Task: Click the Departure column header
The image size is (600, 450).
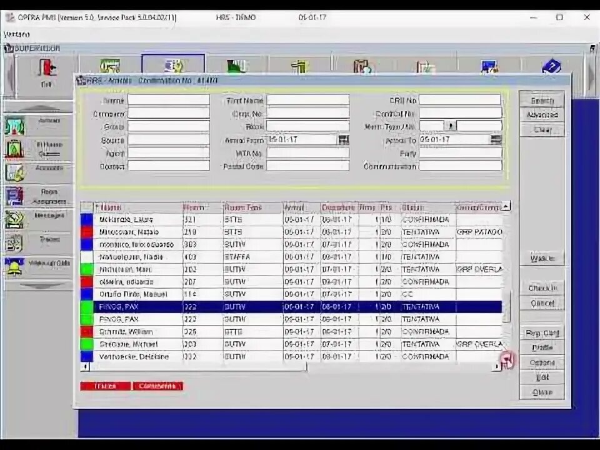Action: tap(339, 207)
